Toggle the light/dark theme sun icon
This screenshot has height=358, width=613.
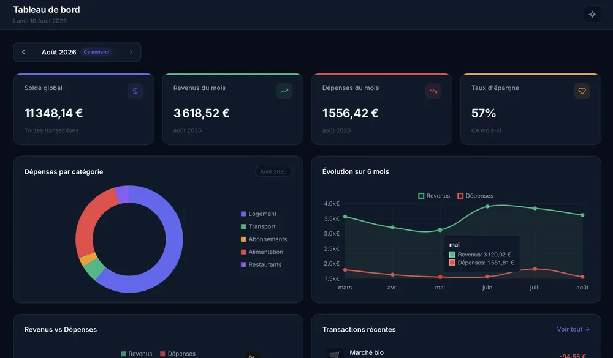592,15
